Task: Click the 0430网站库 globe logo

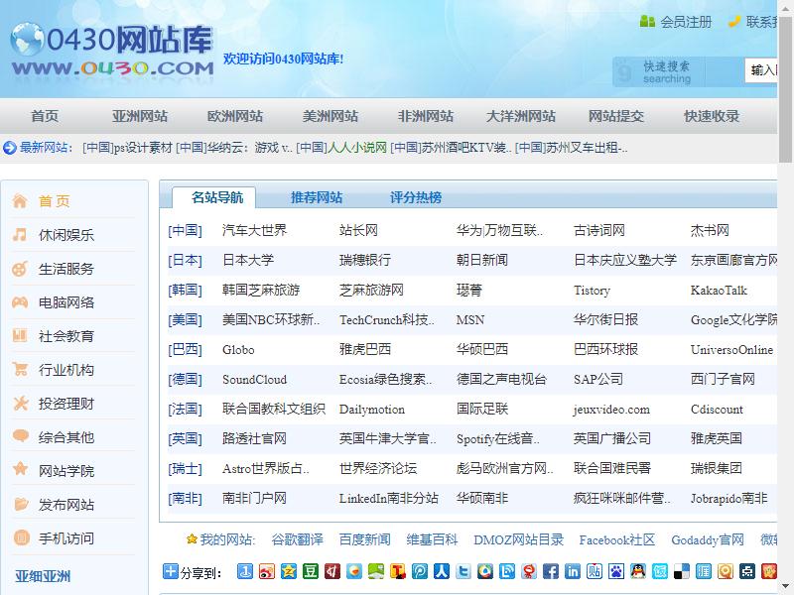Action: tap(111, 50)
